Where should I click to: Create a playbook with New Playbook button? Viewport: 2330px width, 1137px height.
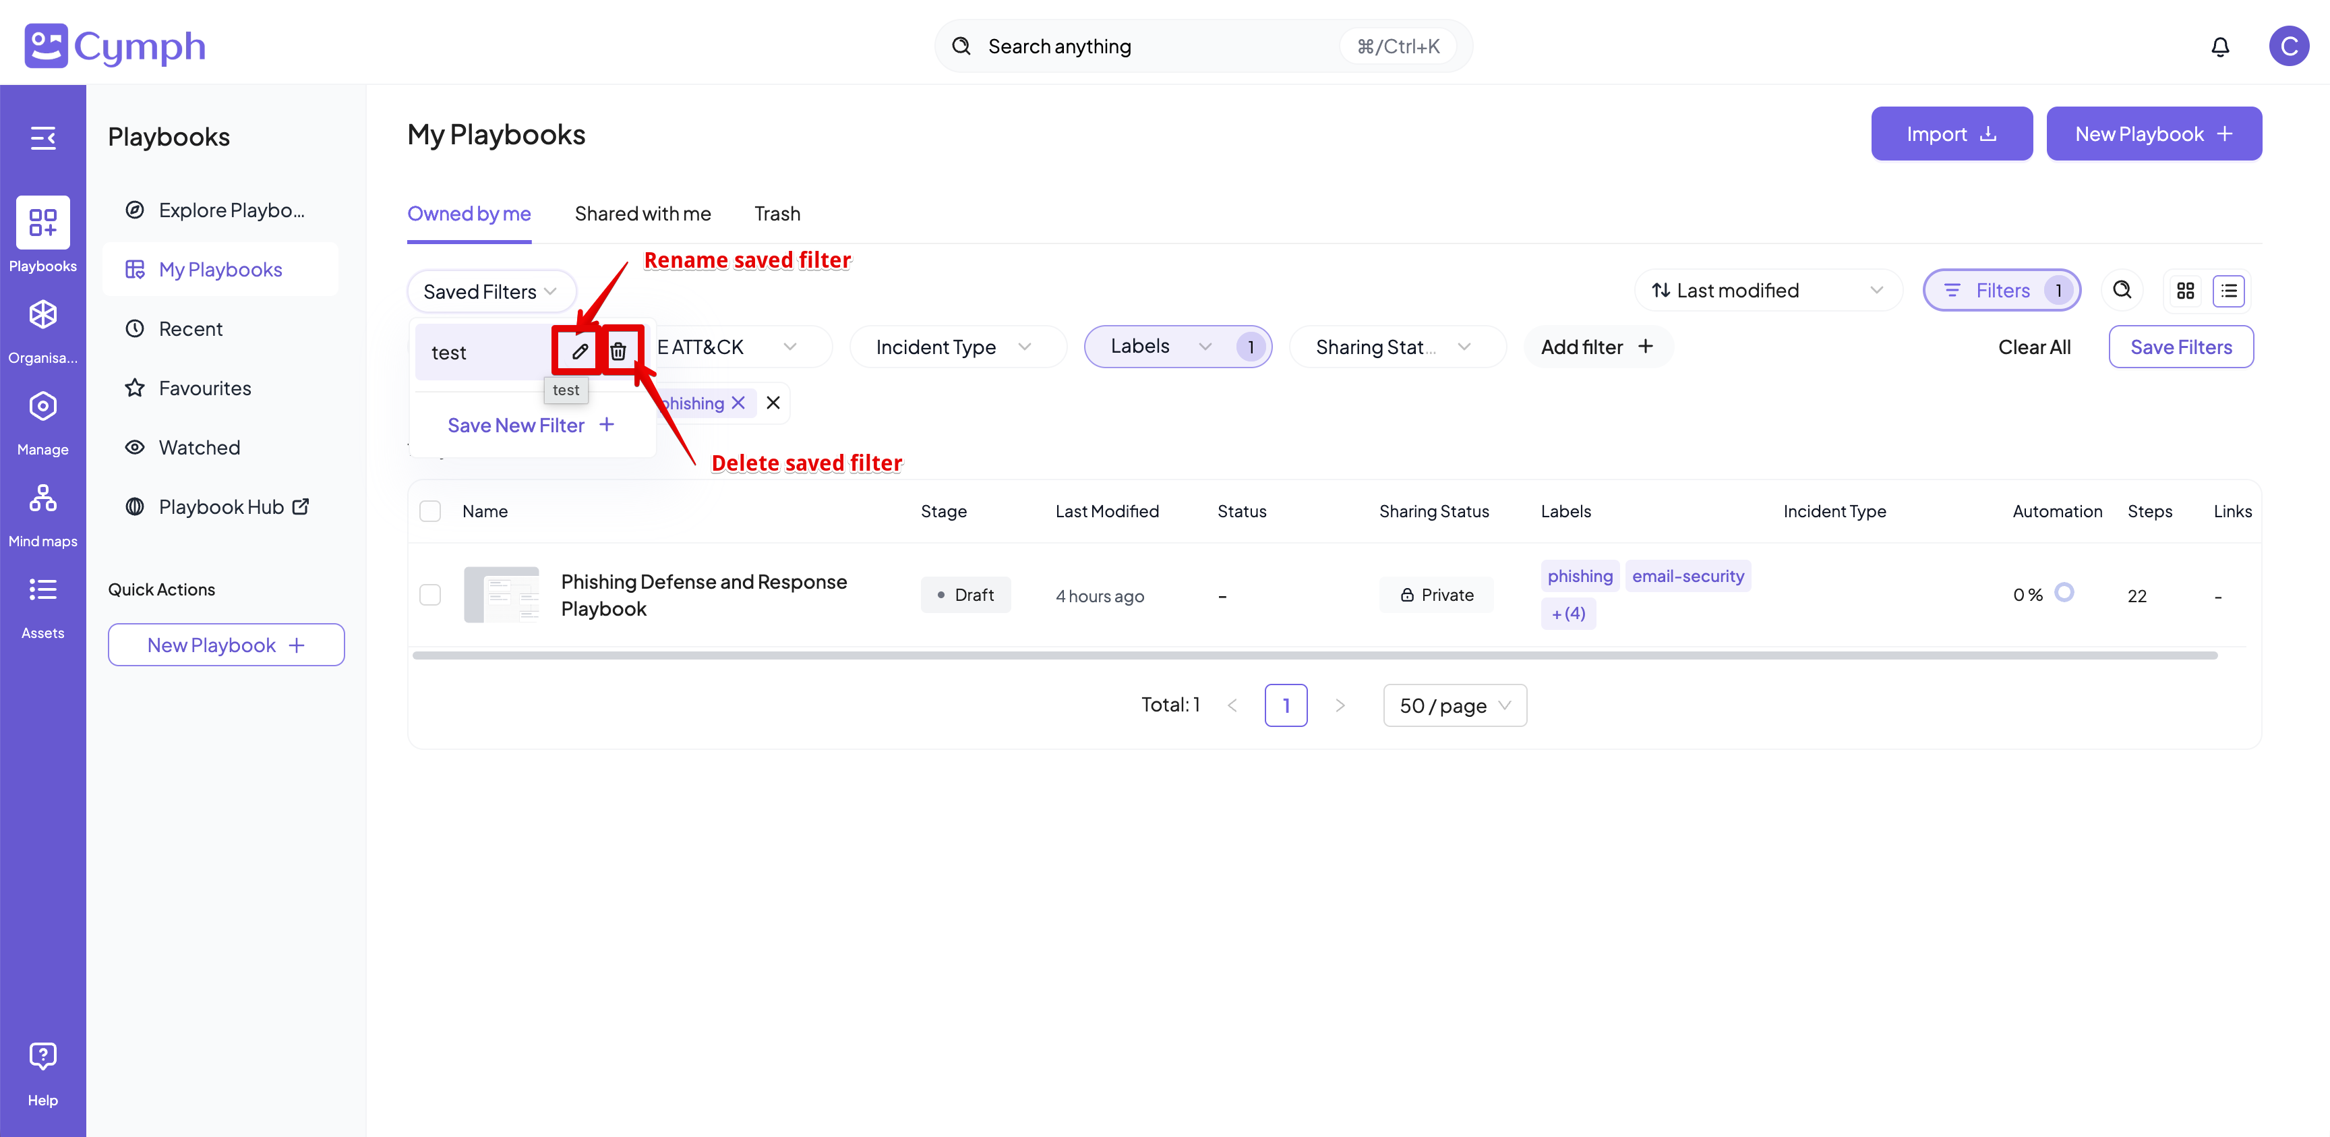click(x=2155, y=133)
